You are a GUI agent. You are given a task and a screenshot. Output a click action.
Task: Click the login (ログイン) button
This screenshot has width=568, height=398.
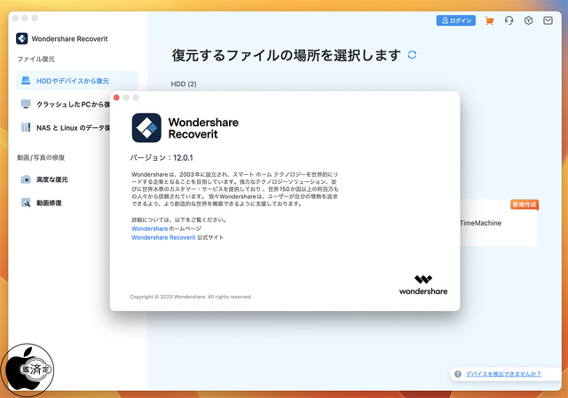(x=455, y=20)
